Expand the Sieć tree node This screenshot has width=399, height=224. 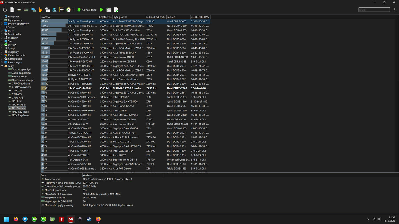click(2, 41)
